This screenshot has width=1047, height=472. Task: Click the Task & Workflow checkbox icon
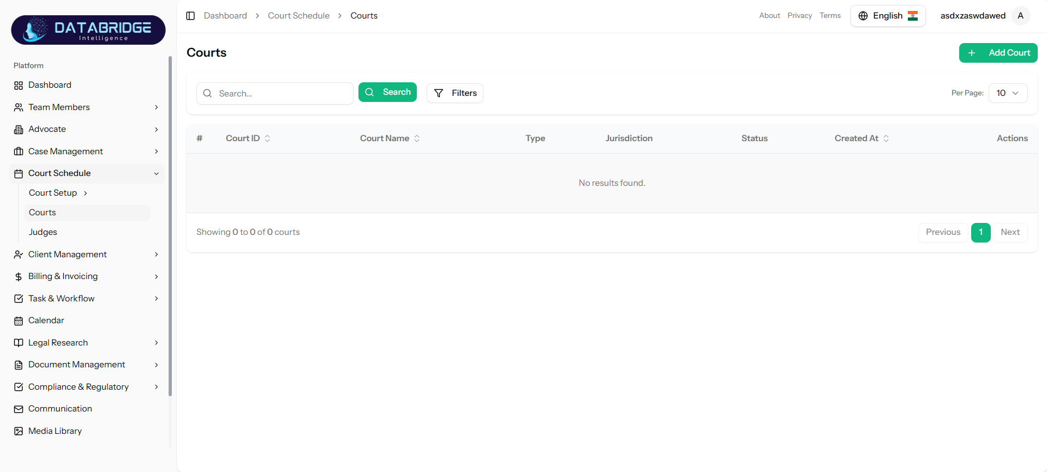(x=19, y=299)
